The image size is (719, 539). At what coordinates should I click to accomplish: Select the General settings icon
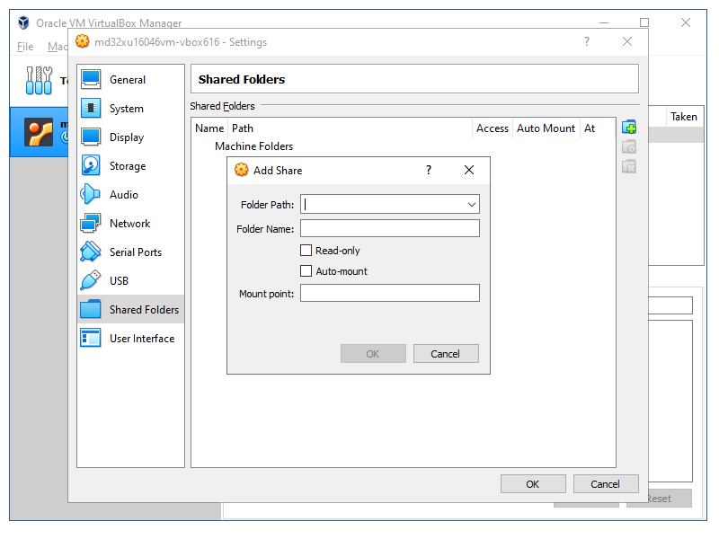tap(91, 79)
